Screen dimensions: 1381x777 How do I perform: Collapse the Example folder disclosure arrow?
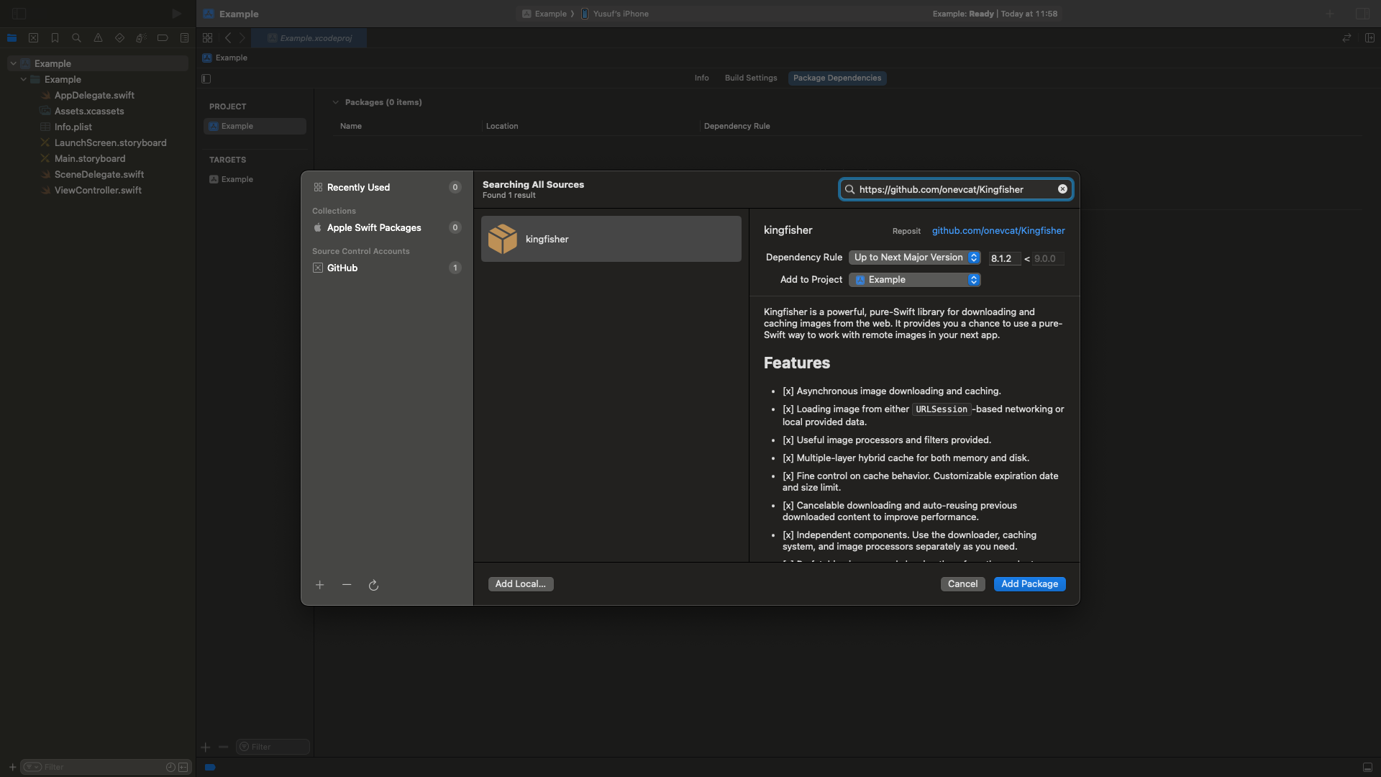click(24, 79)
